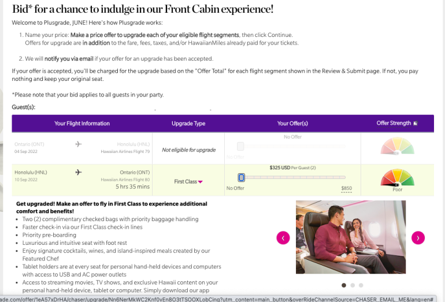This screenshot has width=445, height=302.
Task: Click the faded offer strength gauge on Flight 79
Action: 397,147
